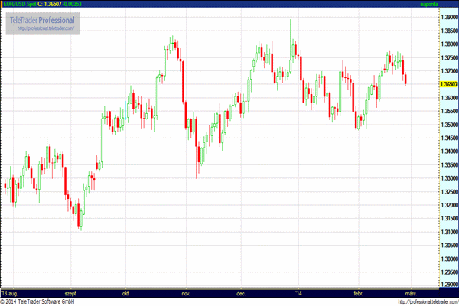Click the 13 aug. date marker
The width and height of the screenshot is (459, 306).
[10, 293]
